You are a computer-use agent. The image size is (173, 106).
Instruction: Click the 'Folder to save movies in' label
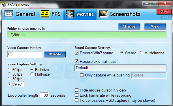click(26, 29)
